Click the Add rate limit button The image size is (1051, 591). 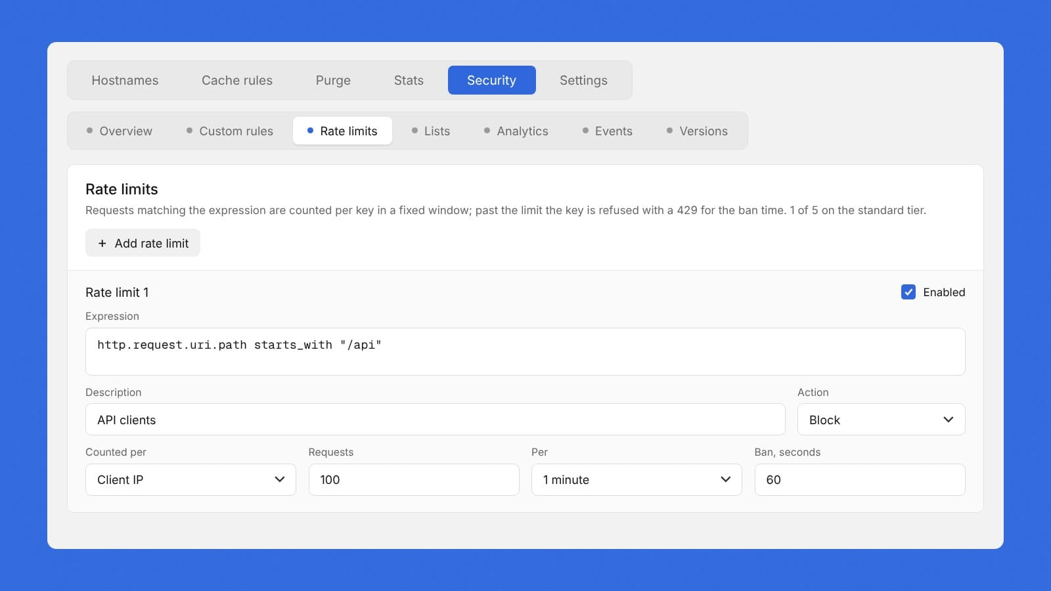143,243
